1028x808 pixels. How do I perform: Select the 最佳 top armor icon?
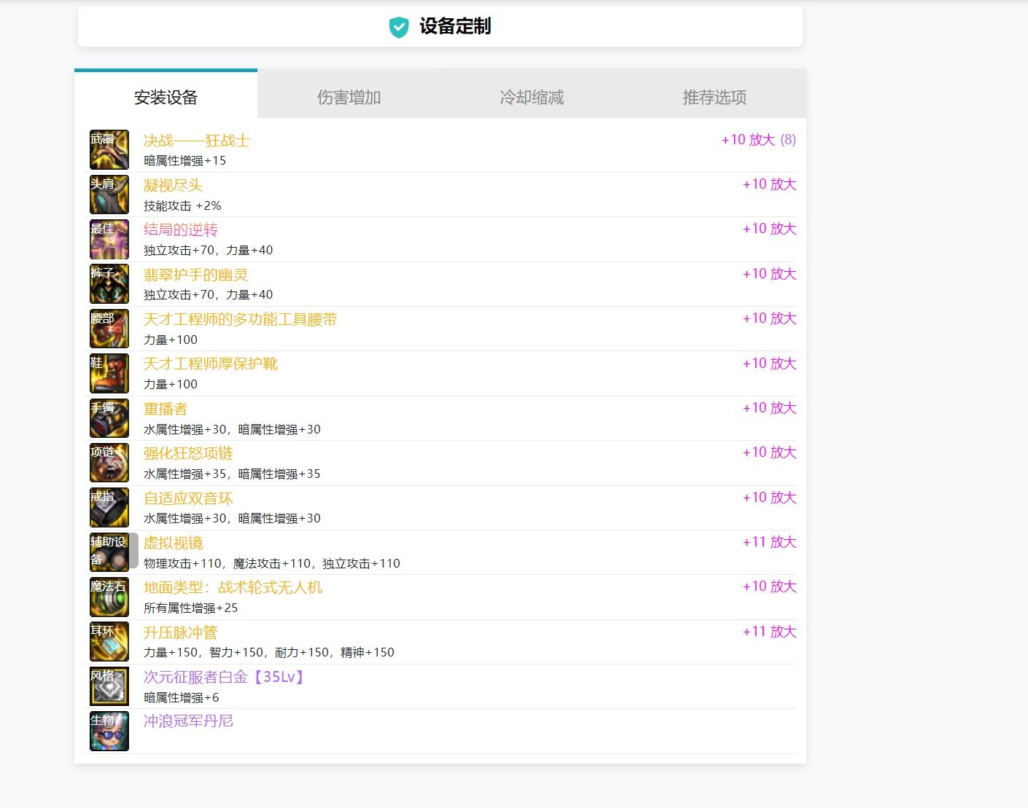pyautogui.click(x=109, y=239)
